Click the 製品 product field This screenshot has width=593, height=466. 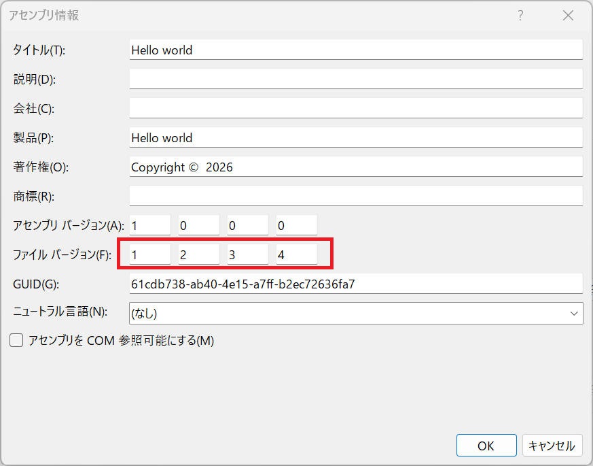[x=355, y=137]
